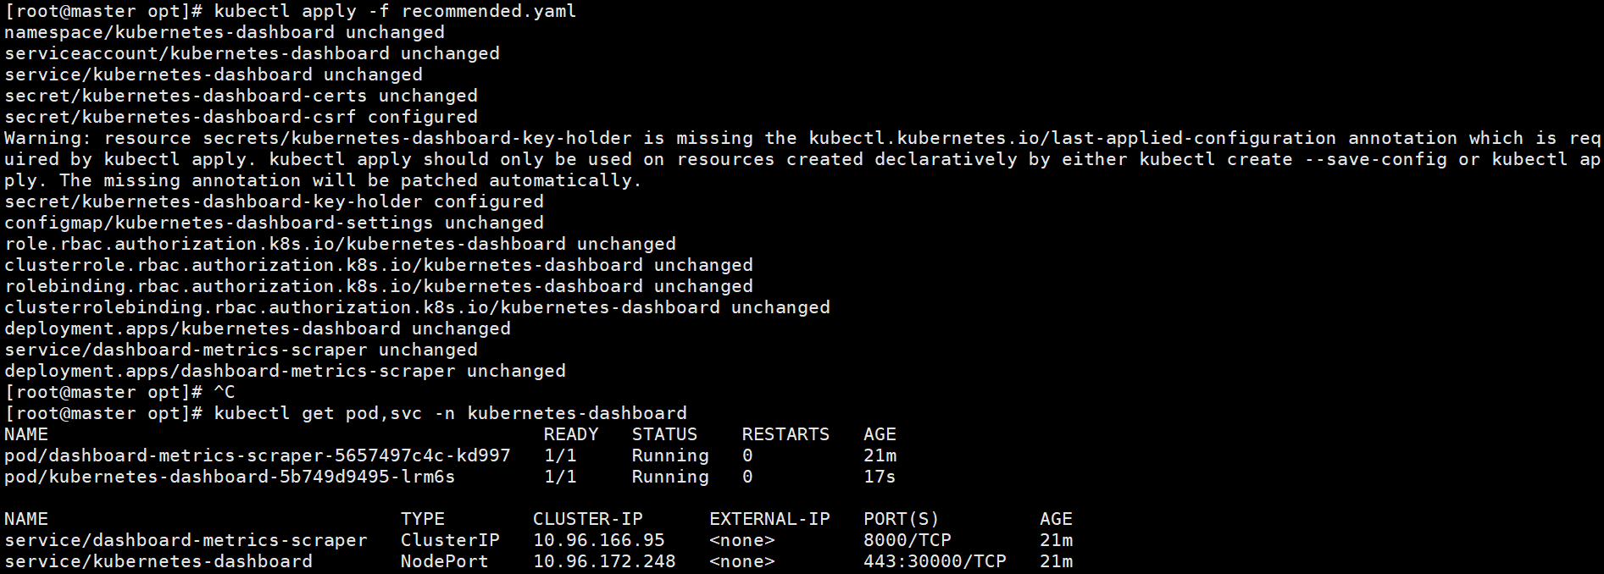
Task: Click 'deployment.apps/dashboard-metrics-scraper unchanged' line
Action: (285, 372)
